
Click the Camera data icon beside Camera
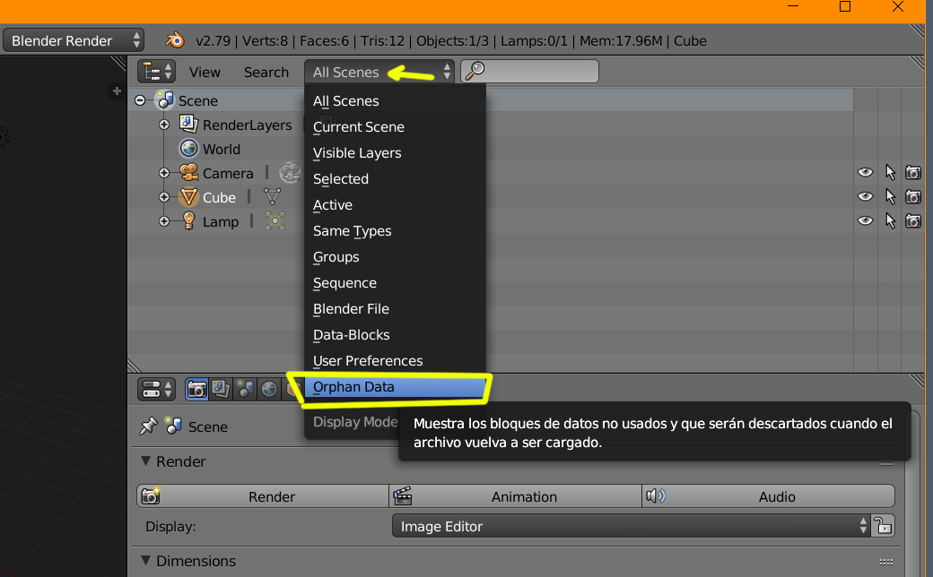pos(290,172)
